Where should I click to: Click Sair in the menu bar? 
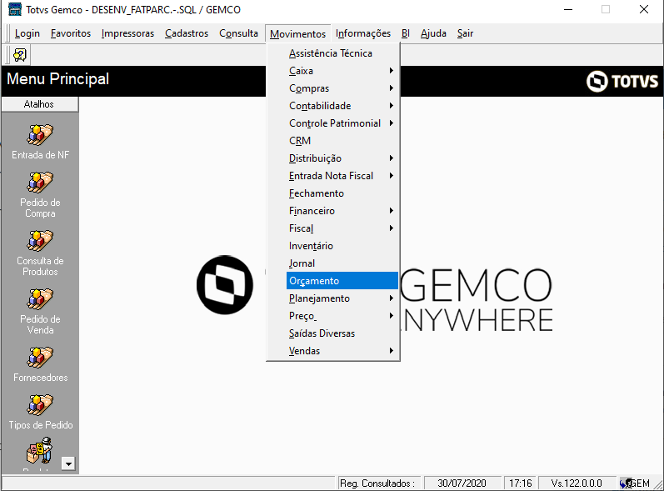465,33
